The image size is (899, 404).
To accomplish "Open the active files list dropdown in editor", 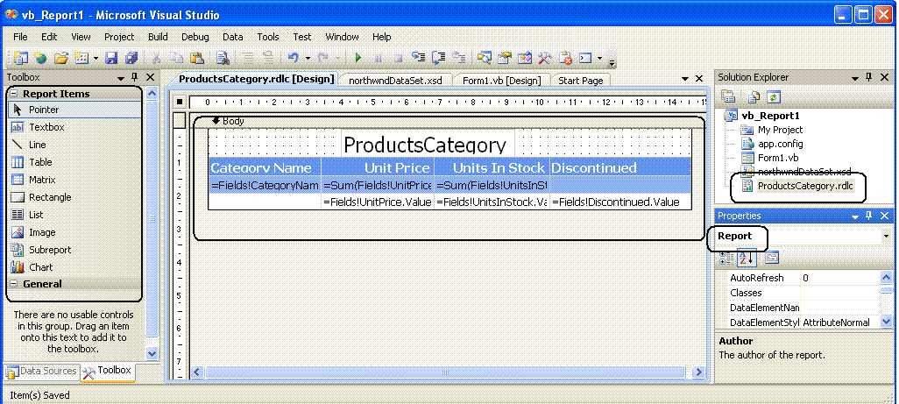I will point(685,79).
